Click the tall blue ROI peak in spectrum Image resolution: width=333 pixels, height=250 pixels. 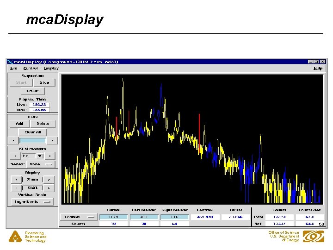click(161, 96)
